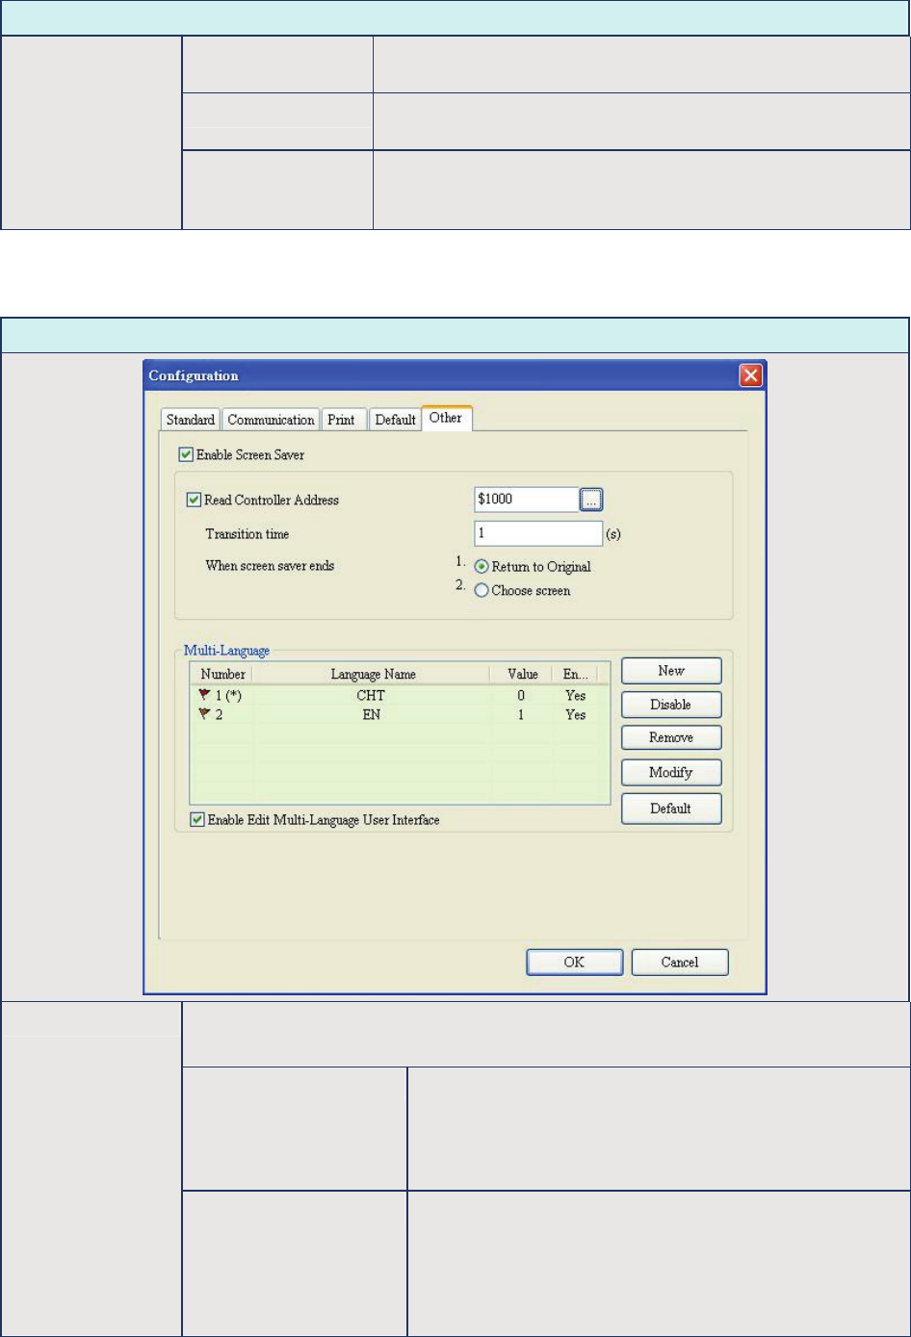The image size is (911, 1337).
Task: Uncheck the Read Controller Address checkbox
Action: point(194,500)
